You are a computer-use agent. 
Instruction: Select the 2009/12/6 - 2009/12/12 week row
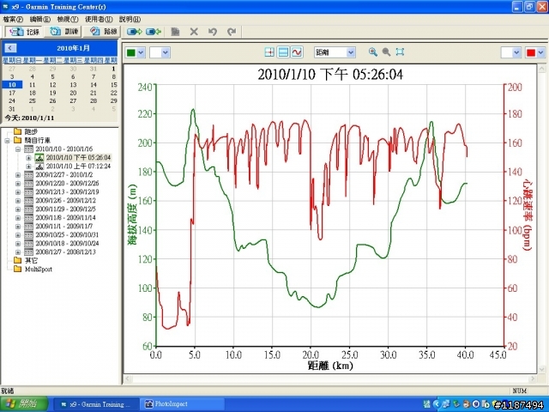tap(65, 201)
